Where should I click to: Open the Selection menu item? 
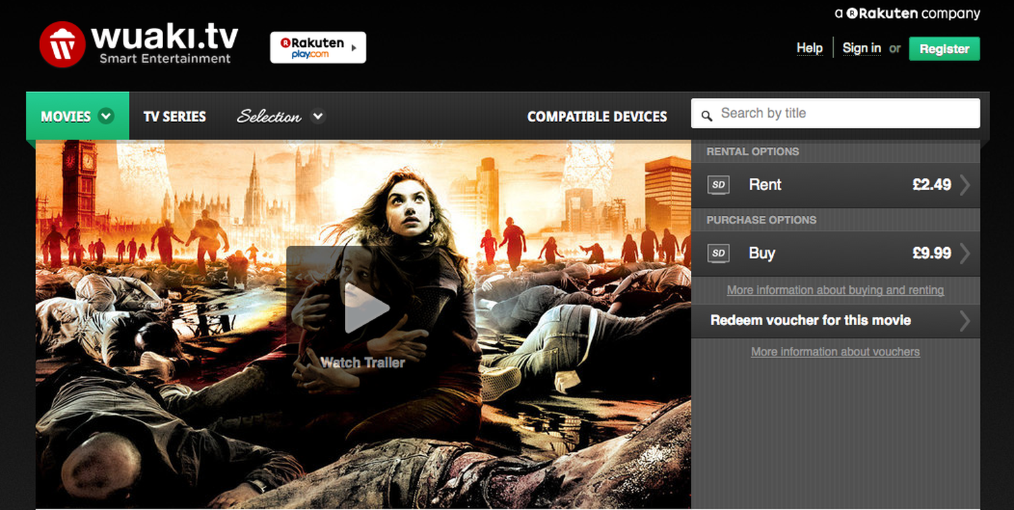269,117
